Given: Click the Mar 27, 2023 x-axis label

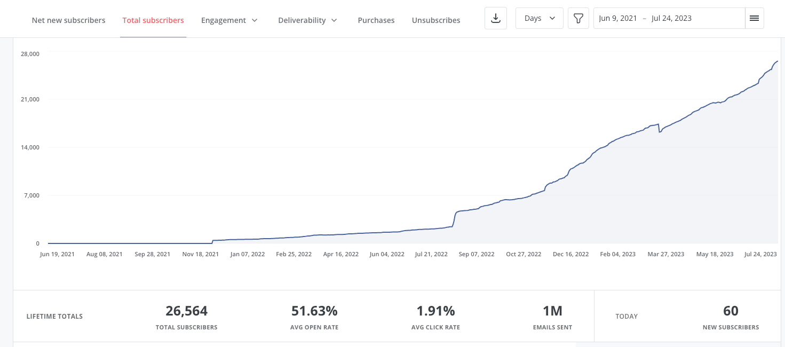Looking at the screenshot, I should pyautogui.click(x=666, y=254).
